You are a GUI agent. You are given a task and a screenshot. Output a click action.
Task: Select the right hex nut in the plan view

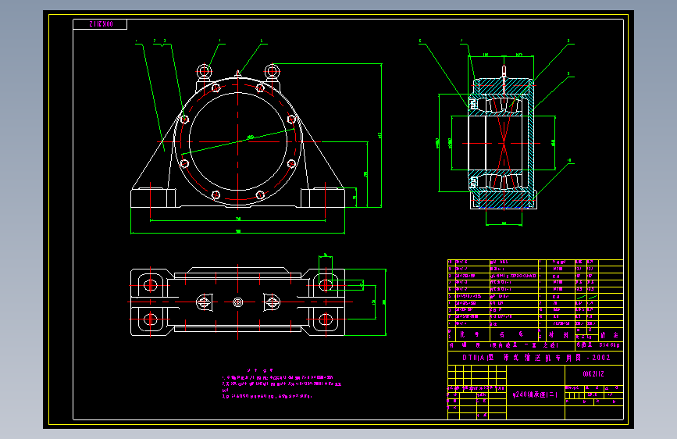click(x=272, y=302)
